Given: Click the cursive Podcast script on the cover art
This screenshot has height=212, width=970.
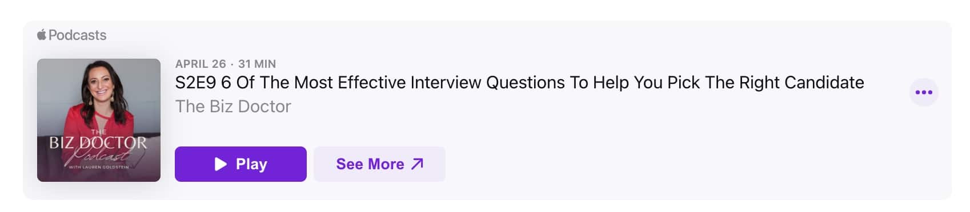Looking at the screenshot, I should point(98,156).
